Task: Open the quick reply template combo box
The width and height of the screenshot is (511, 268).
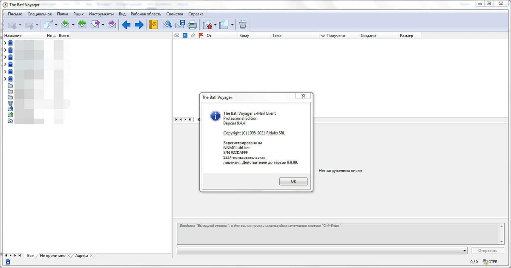Action: point(322,251)
